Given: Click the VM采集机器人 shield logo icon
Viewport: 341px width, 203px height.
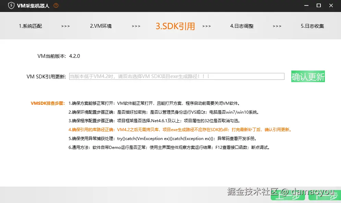Looking at the screenshot, I should pyautogui.click(x=11, y=6).
